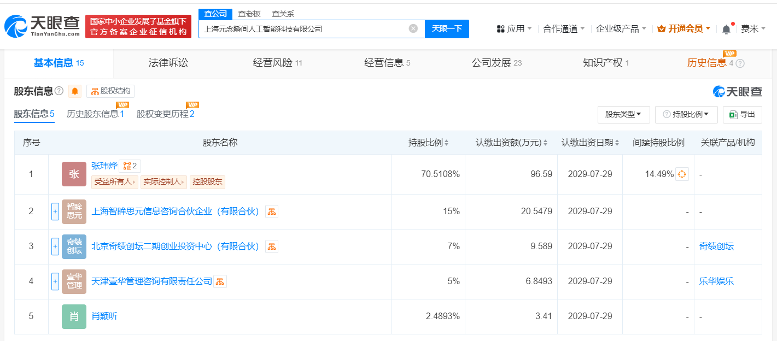Viewport: 777px width, 341px height.
Task: Switch to 经营信息 tab
Action: click(387, 63)
